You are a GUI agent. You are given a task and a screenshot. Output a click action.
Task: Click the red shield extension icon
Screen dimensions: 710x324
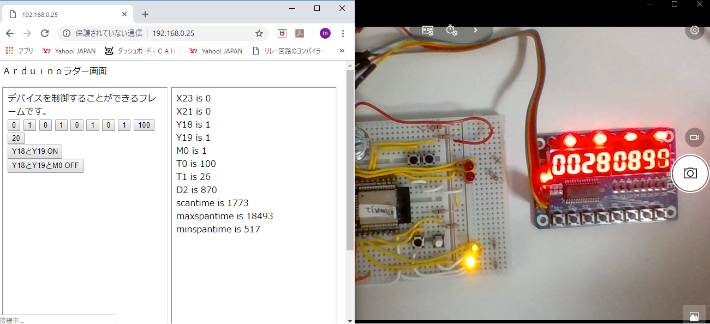click(282, 33)
